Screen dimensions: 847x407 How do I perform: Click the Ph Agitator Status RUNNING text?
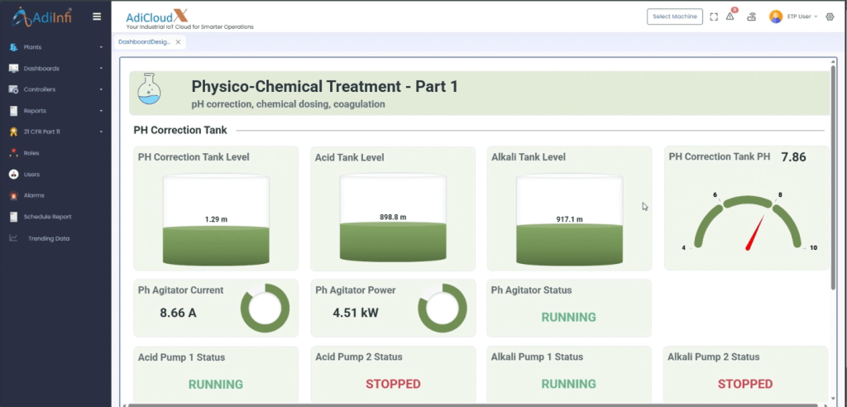(x=569, y=318)
